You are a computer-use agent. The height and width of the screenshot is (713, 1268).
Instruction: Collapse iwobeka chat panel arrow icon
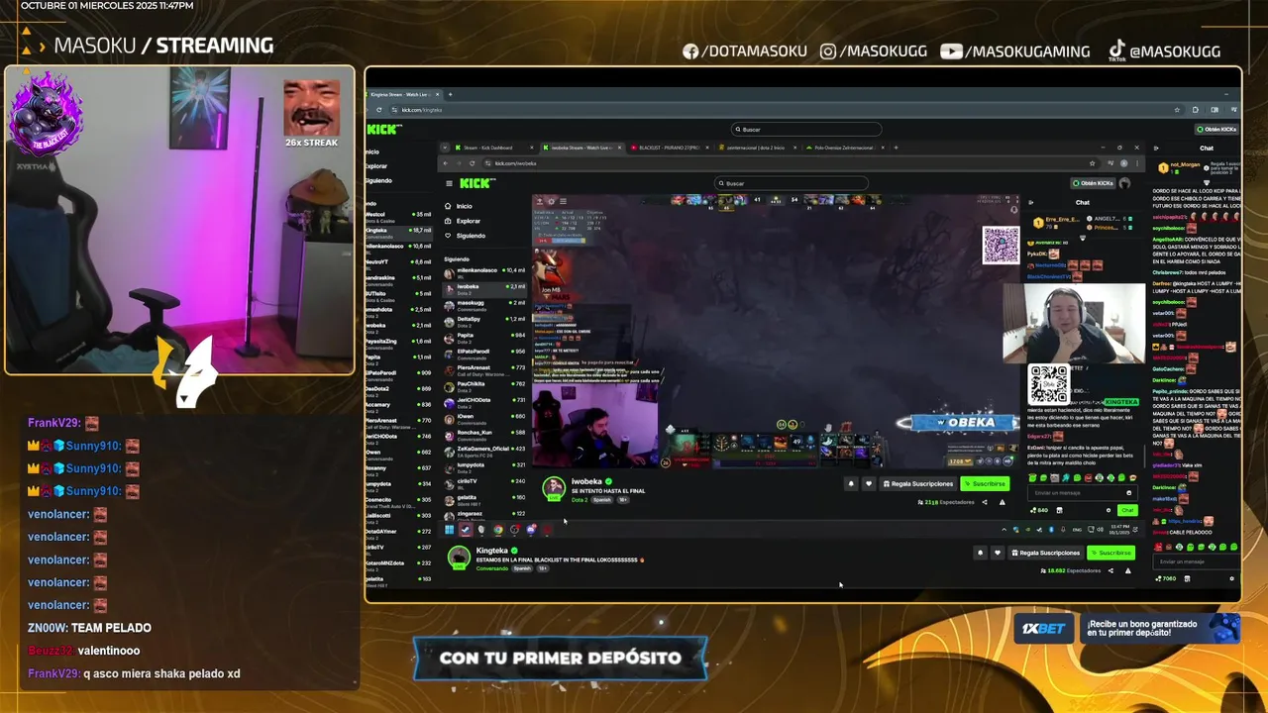pos(1031,202)
